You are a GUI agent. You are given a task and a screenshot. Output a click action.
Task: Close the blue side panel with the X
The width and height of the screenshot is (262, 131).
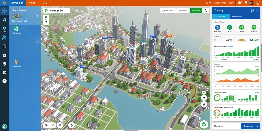tap(37, 16)
